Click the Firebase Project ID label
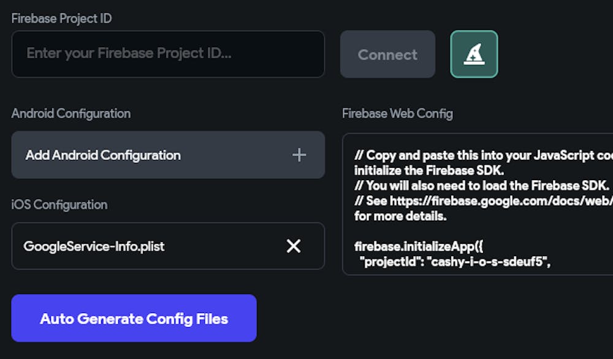Image resolution: width=613 pixels, height=359 pixels. 61,18
